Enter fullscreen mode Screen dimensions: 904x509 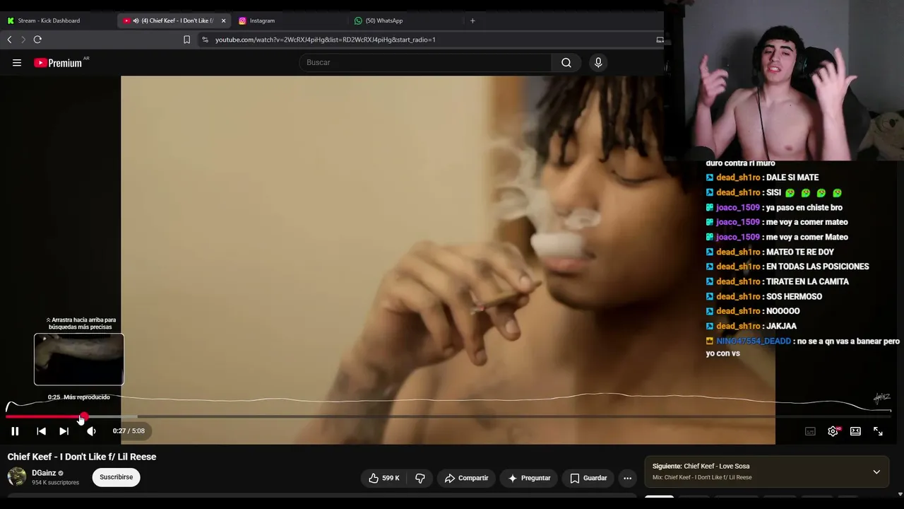pyautogui.click(x=878, y=431)
